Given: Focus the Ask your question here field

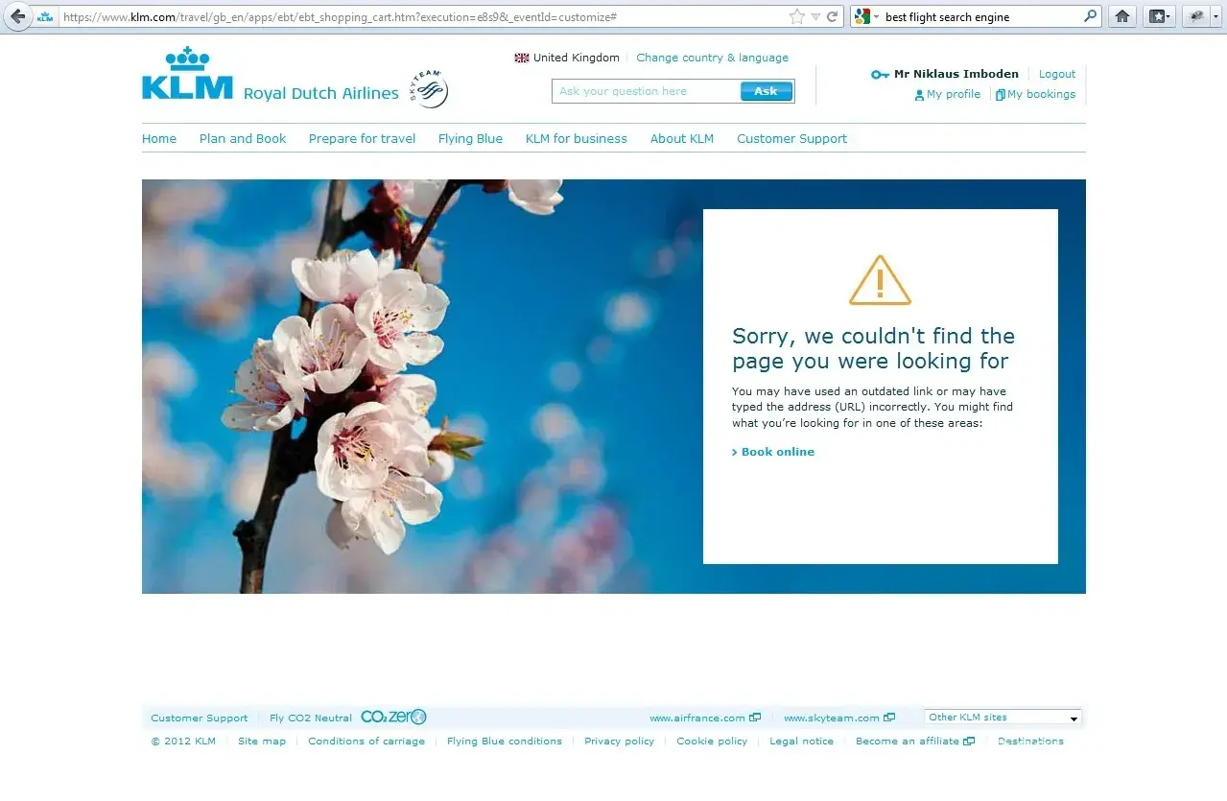Looking at the screenshot, I should coord(646,91).
